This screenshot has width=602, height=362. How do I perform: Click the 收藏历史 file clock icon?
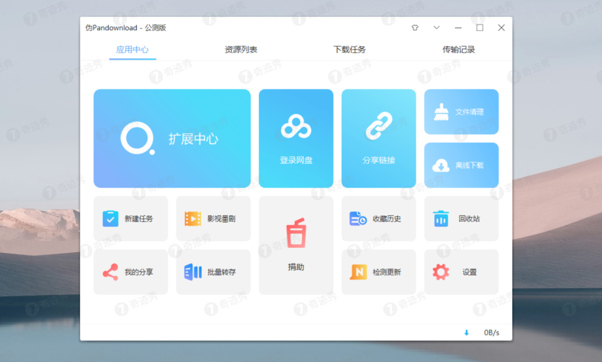tap(358, 218)
